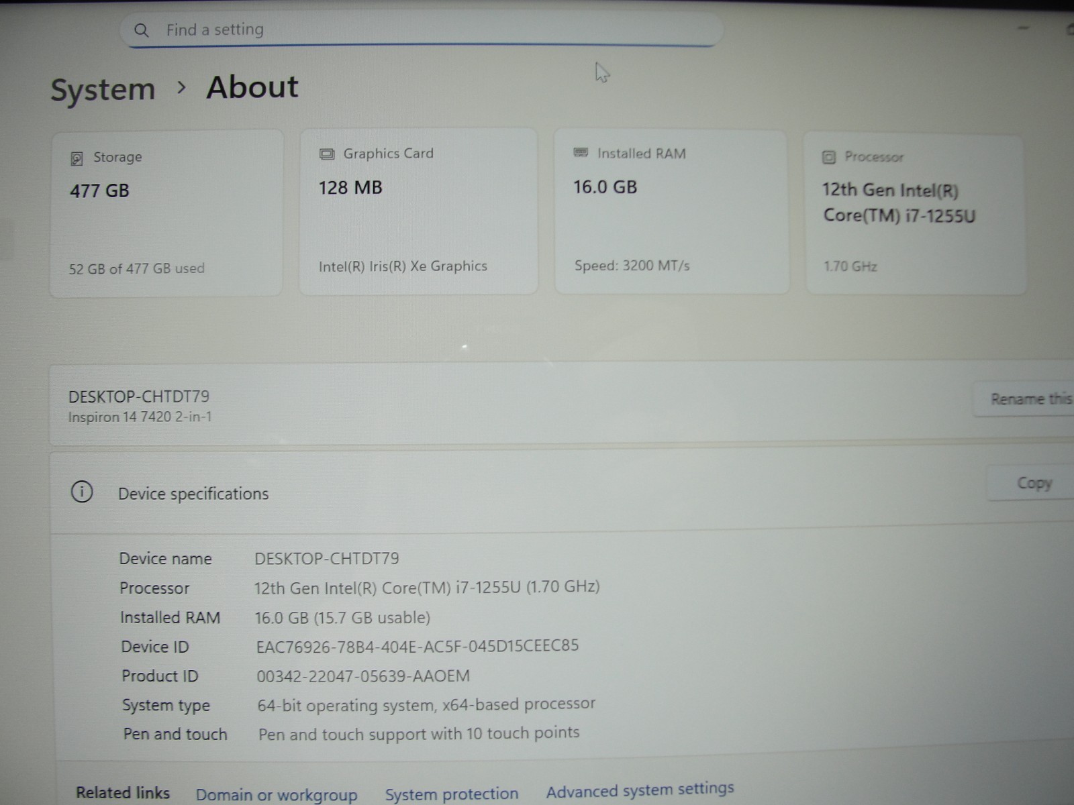The width and height of the screenshot is (1074, 805).
Task: Click the Installed RAM label in specifications
Action: click(x=170, y=617)
